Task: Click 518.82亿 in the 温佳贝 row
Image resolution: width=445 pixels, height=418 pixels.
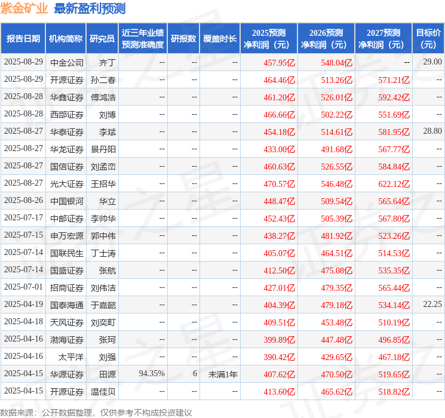Action: (394, 392)
